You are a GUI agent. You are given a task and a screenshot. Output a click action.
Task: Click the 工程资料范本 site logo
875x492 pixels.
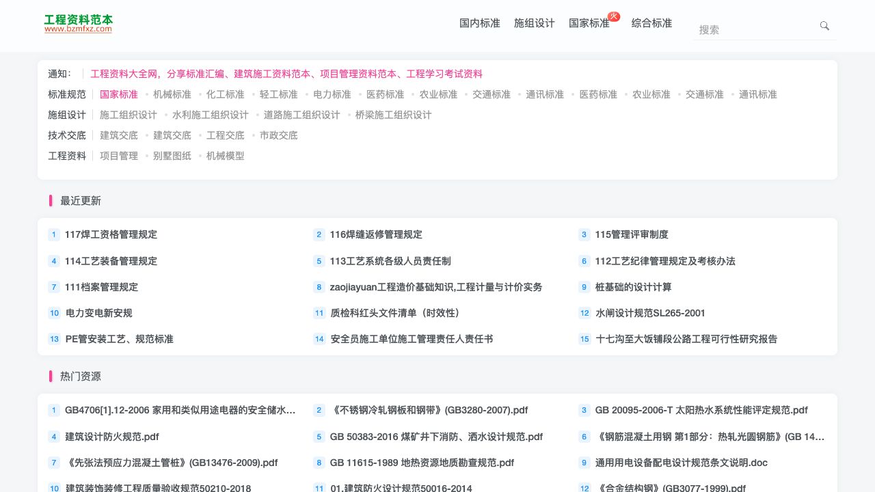pyautogui.click(x=79, y=24)
